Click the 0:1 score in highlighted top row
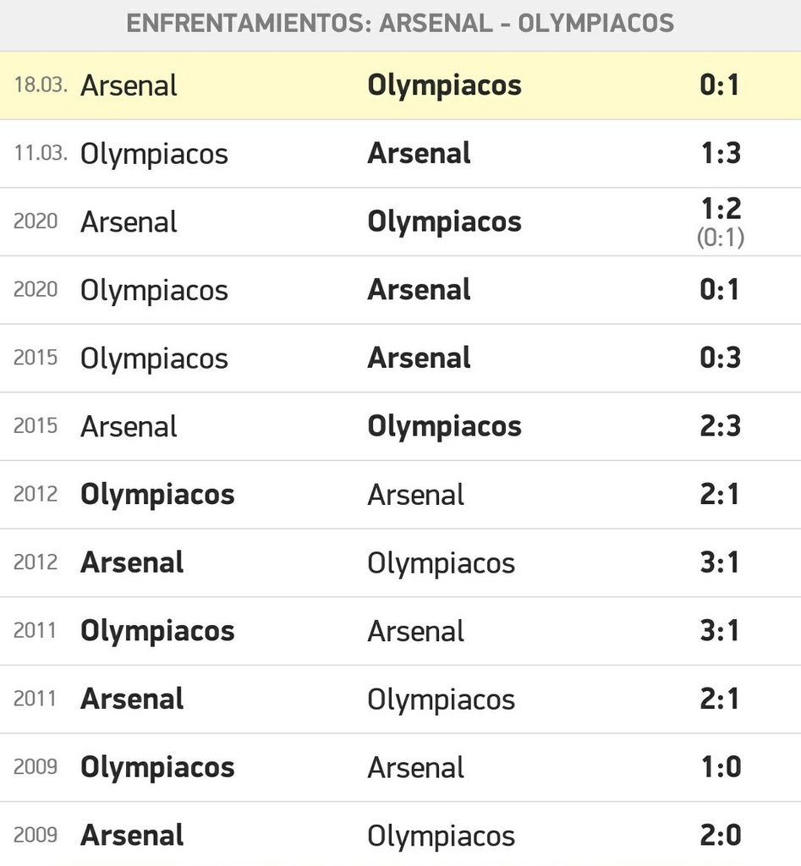This screenshot has height=866, width=801. (x=720, y=85)
